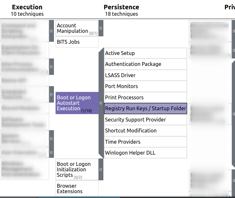Select the Account Manipulation technique
The height and width of the screenshot is (198, 235).
pos(77,28)
